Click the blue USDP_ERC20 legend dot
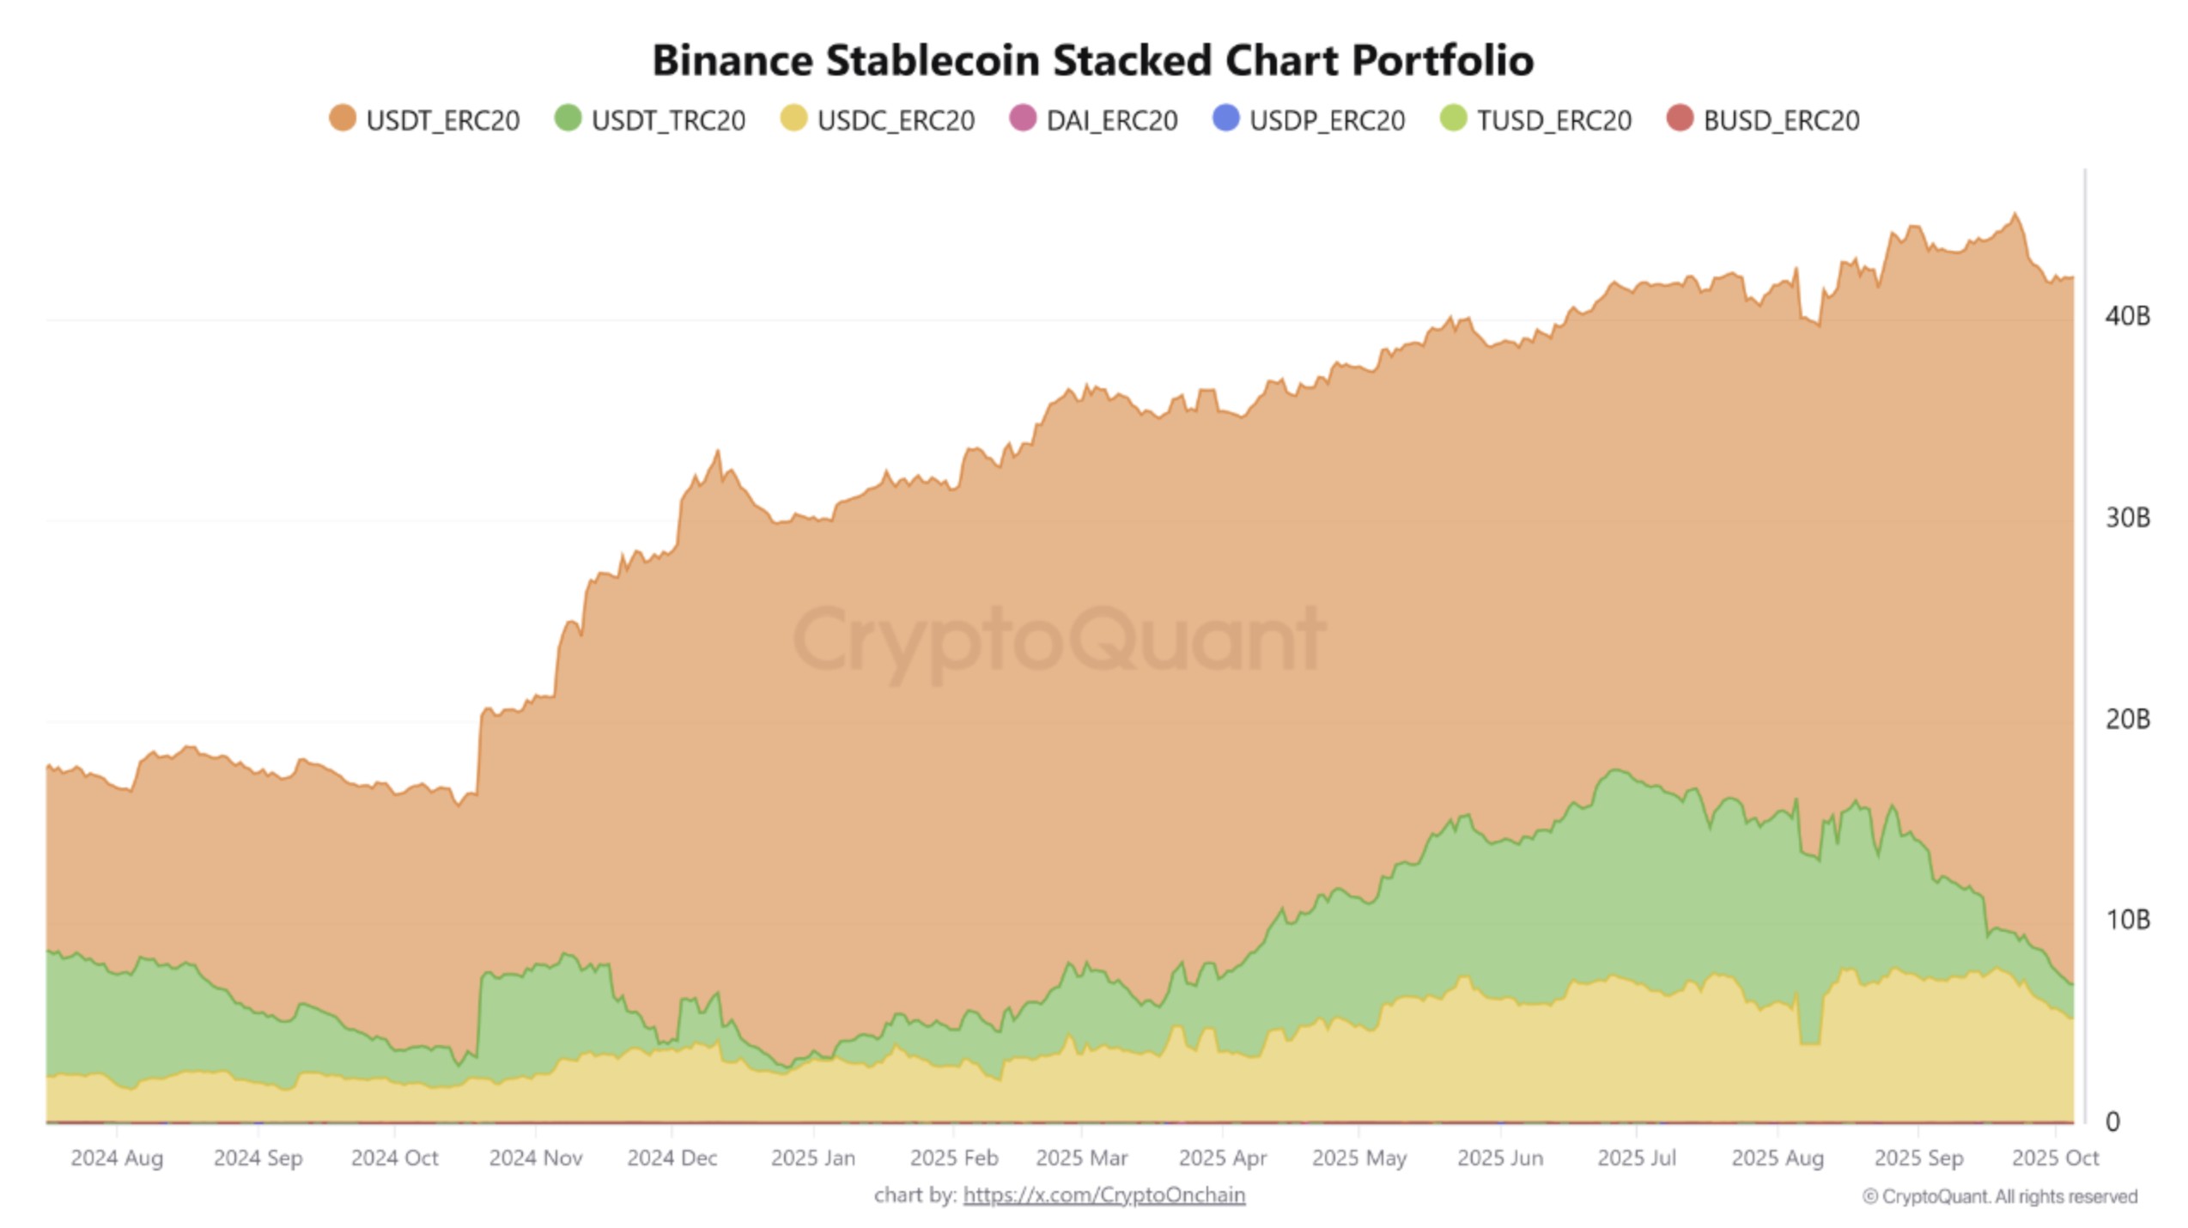2188x1228 pixels. pyautogui.click(x=1225, y=119)
